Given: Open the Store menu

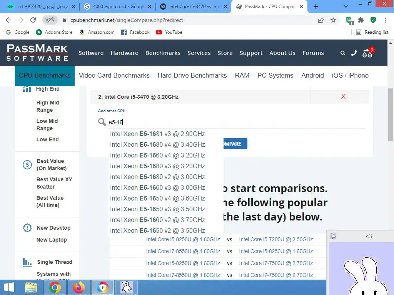Looking at the screenshot, I should click(x=225, y=53).
